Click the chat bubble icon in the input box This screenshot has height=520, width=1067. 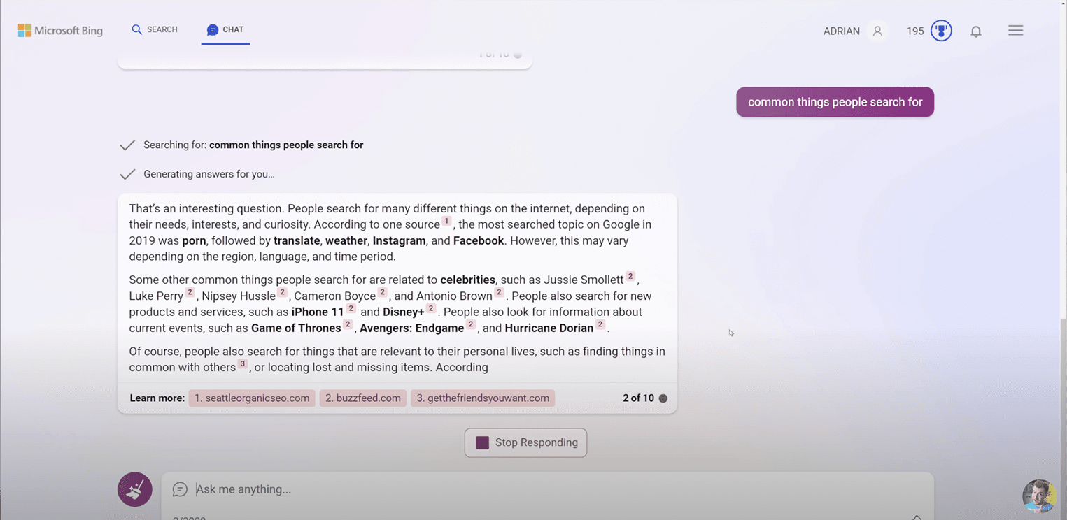tap(180, 489)
